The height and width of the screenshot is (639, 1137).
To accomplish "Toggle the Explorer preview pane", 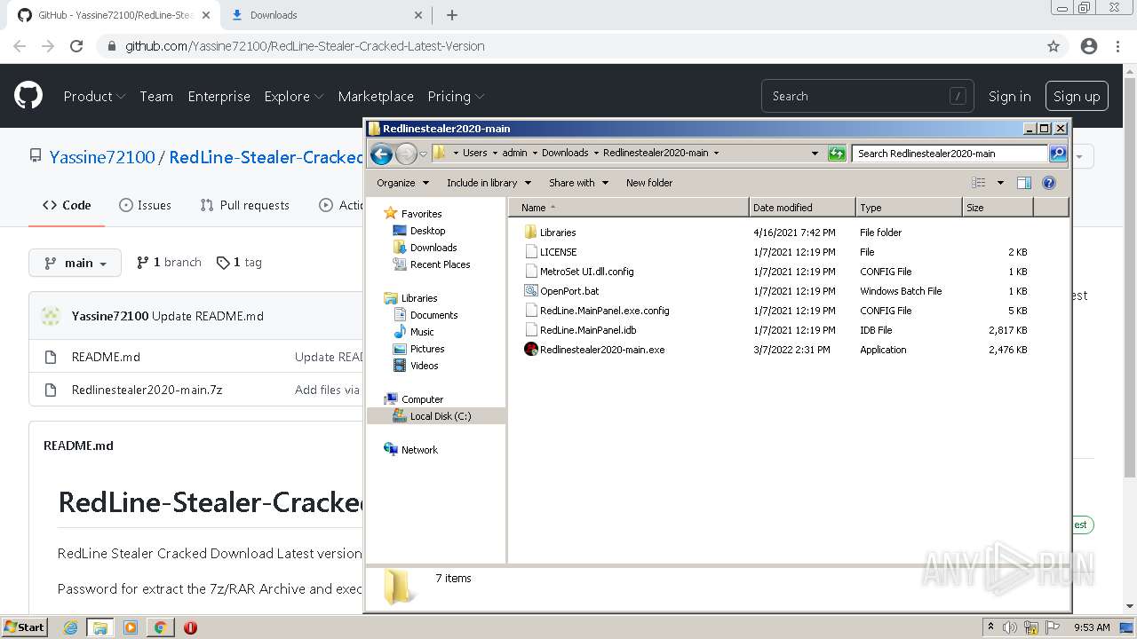I will 1024,183.
